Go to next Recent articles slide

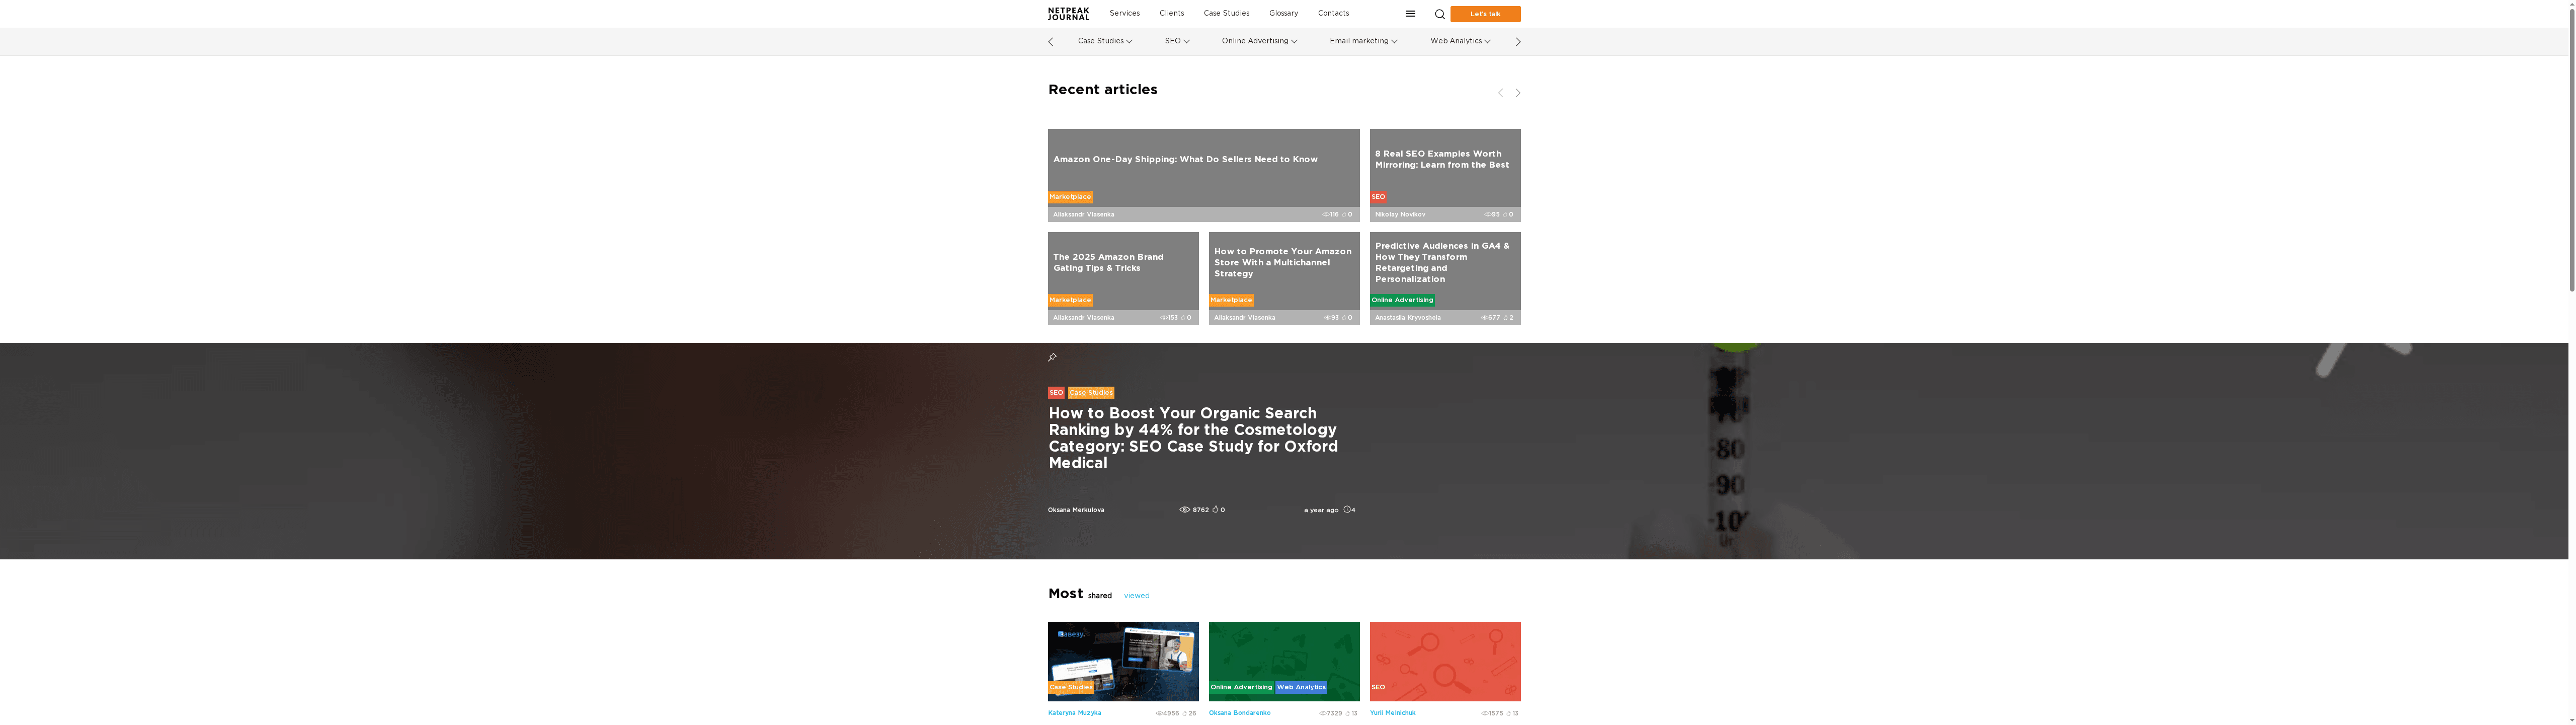click(x=1517, y=93)
